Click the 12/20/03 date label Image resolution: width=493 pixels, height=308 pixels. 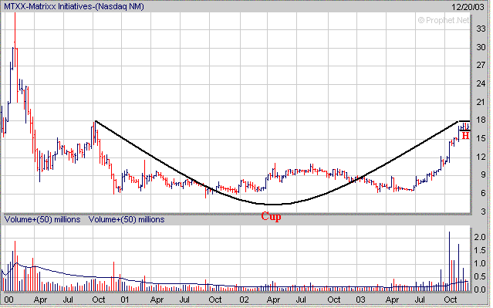click(468, 7)
